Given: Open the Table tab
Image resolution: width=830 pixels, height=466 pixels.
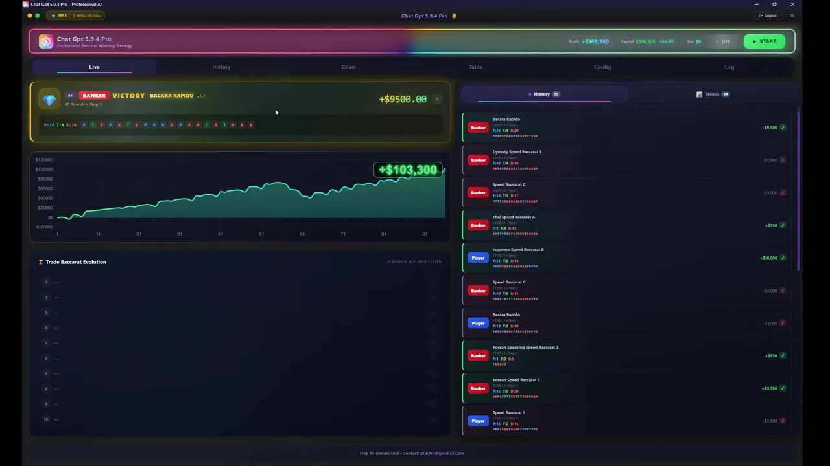Looking at the screenshot, I should coord(475,67).
